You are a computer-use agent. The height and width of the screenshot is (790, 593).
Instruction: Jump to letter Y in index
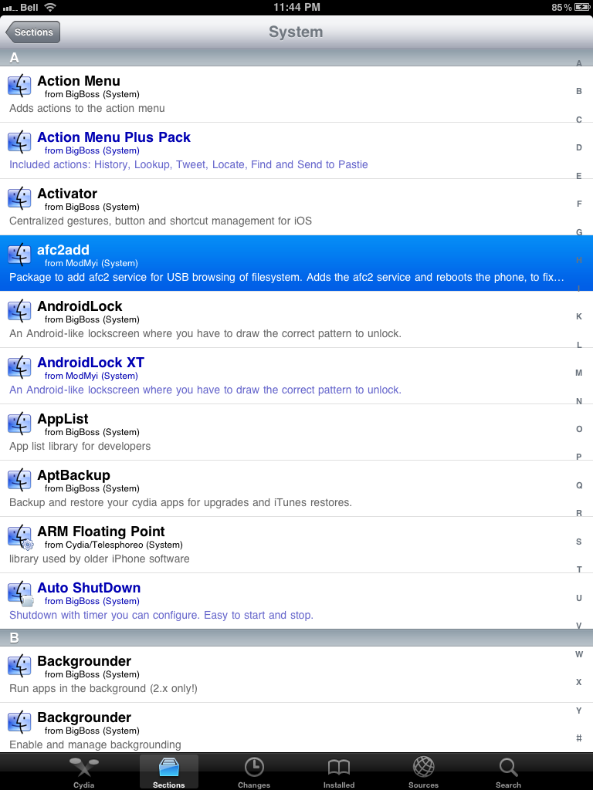pyautogui.click(x=579, y=711)
